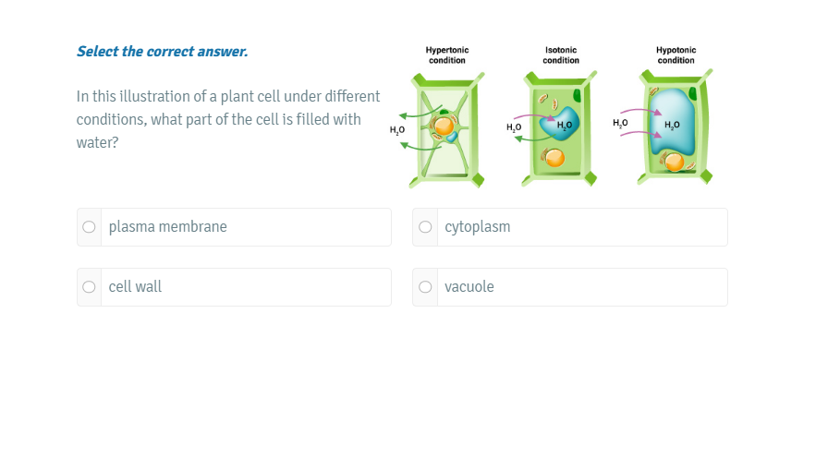Select the vacuole radio button
828x470 pixels.
click(425, 287)
